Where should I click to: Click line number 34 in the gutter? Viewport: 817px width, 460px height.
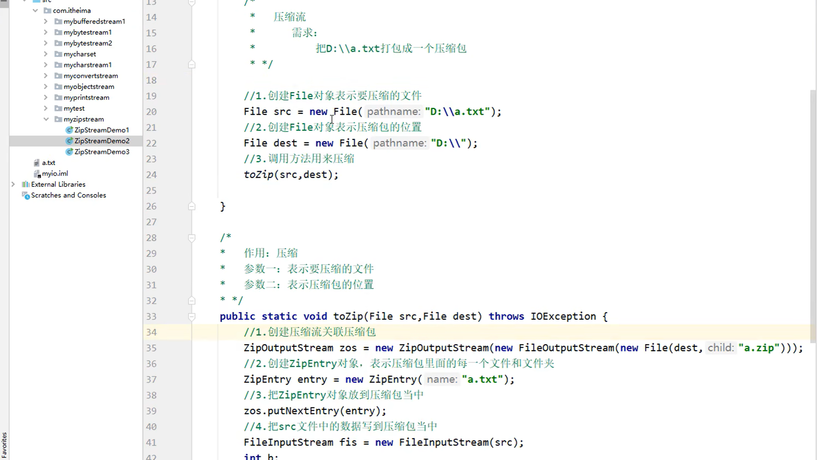151,332
